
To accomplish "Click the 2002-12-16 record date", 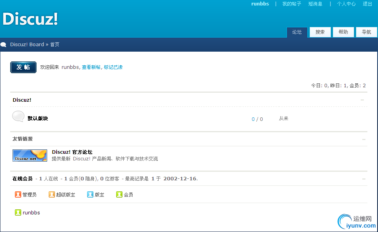I will coord(180,179).
